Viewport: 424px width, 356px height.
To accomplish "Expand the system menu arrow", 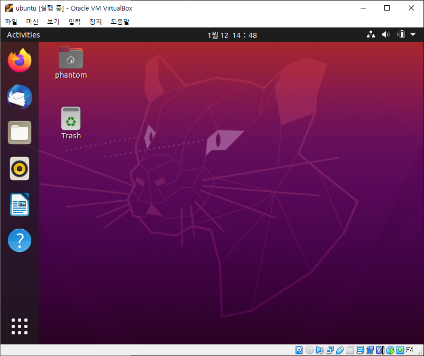I will click(413, 34).
